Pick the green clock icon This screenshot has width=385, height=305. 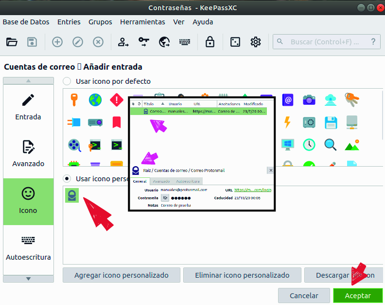309,145
